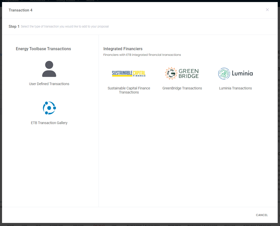Click the Sustainable Capital Finance Transactions label
The height and width of the screenshot is (226, 280).
[x=129, y=90]
